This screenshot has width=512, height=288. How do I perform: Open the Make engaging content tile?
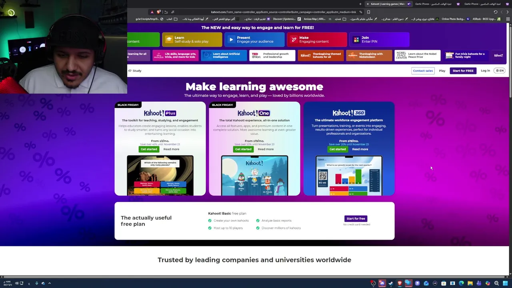click(317, 39)
